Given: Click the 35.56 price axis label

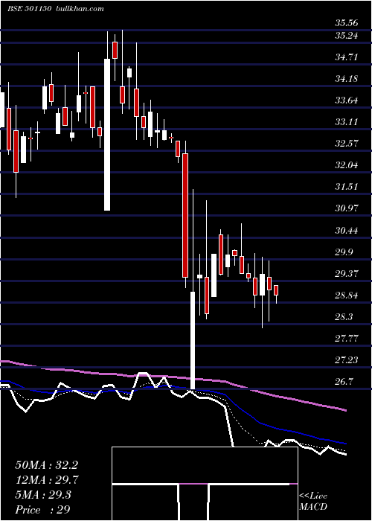Looking at the screenshot, I should (x=347, y=23).
